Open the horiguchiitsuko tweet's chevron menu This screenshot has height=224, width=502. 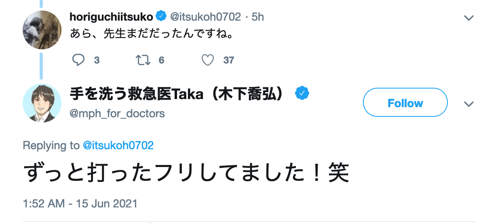click(x=468, y=18)
